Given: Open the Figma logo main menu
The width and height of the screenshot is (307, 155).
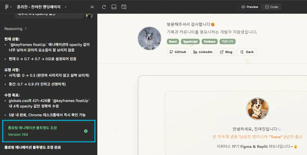Looking at the screenshot, I should coord(6,7).
